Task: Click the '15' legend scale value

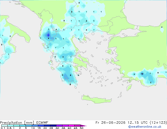Action: tap(39, 128)
